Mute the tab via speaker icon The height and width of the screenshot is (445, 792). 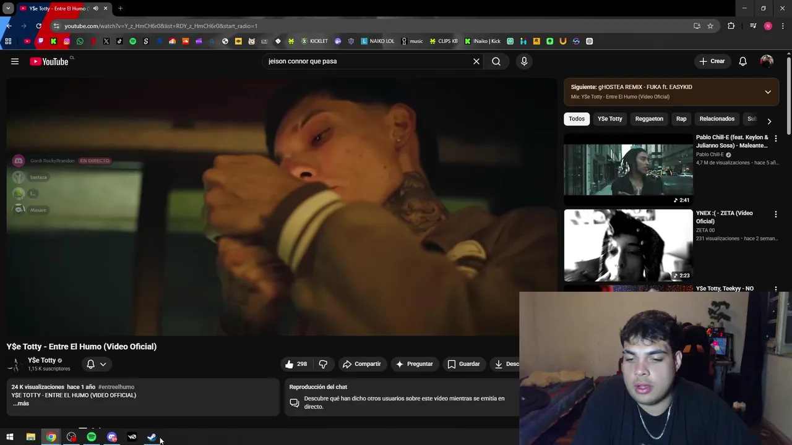click(x=95, y=9)
